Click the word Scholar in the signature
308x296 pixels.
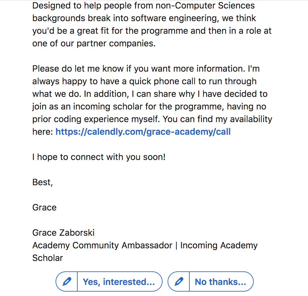48,258
